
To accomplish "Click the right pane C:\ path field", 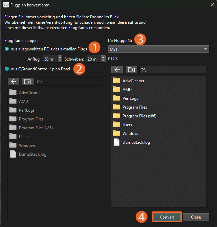I will (x=172, y=70).
